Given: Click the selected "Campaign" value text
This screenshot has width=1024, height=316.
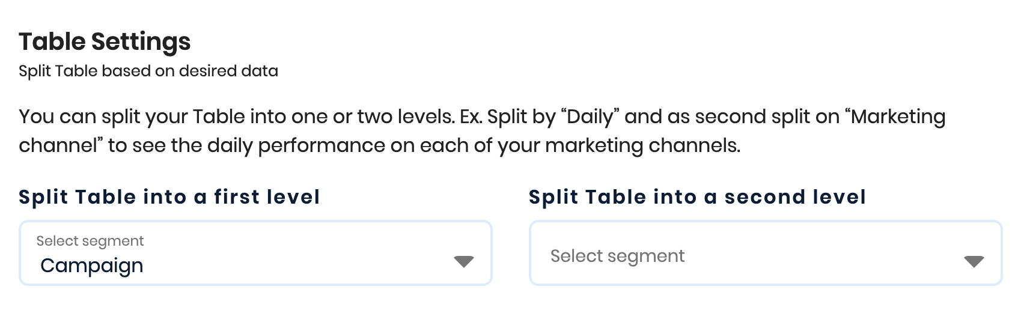Looking at the screenshot, I should click(x=92, y=266).
